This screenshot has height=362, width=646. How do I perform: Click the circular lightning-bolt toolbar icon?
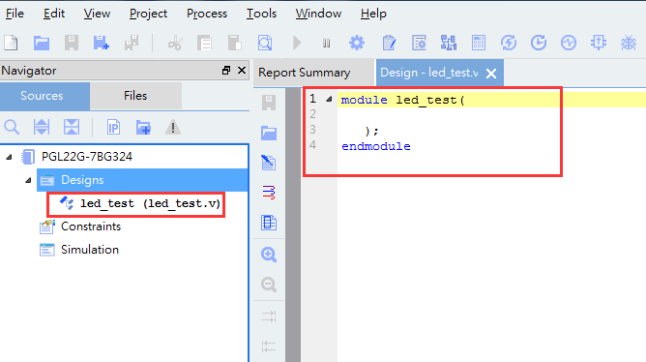coord(509,43)
